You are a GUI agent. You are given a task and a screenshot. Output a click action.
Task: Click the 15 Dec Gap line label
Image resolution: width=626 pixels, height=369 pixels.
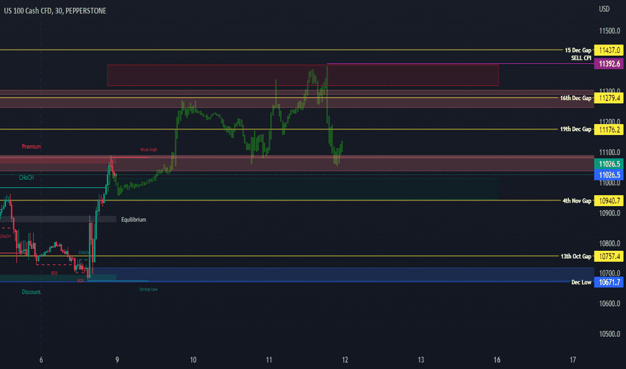tap(578, 50)
